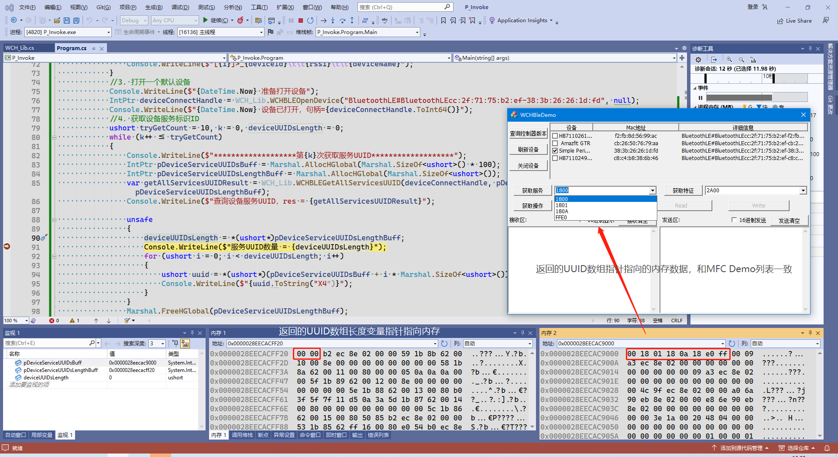
Task: Check the HB7110261 device checkbox
Action: (555, 136)
